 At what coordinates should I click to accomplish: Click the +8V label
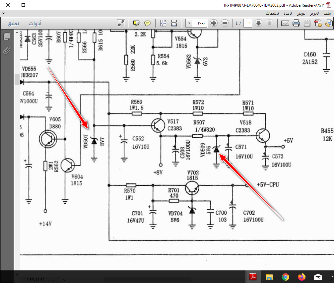(x=158, y=173)
